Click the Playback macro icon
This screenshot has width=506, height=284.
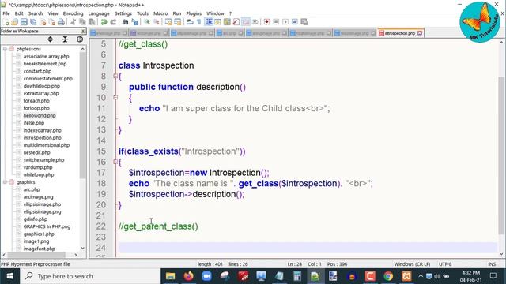pyautogui.click(x=285, y=22)
